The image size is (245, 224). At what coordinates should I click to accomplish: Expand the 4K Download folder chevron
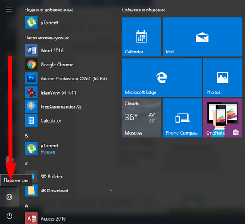(x=111, y=190)
